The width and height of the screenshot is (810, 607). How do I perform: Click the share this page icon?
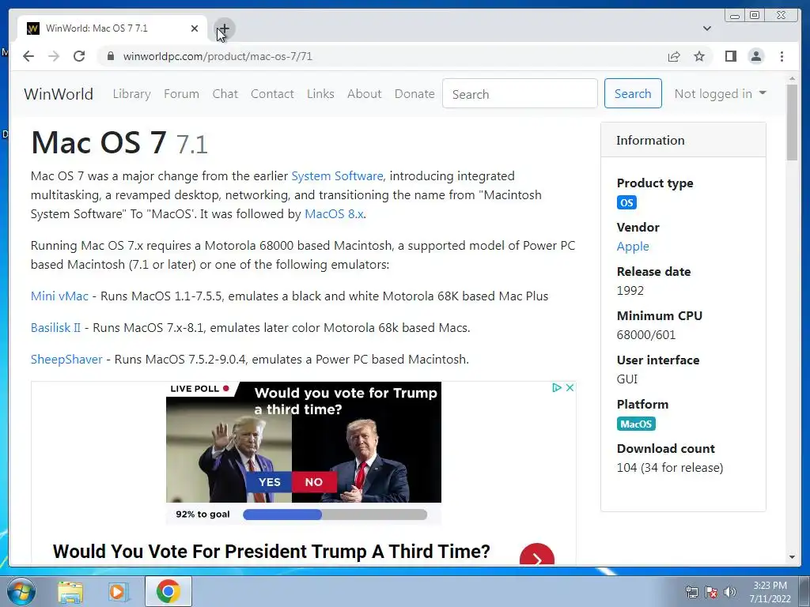coord(674,56)
